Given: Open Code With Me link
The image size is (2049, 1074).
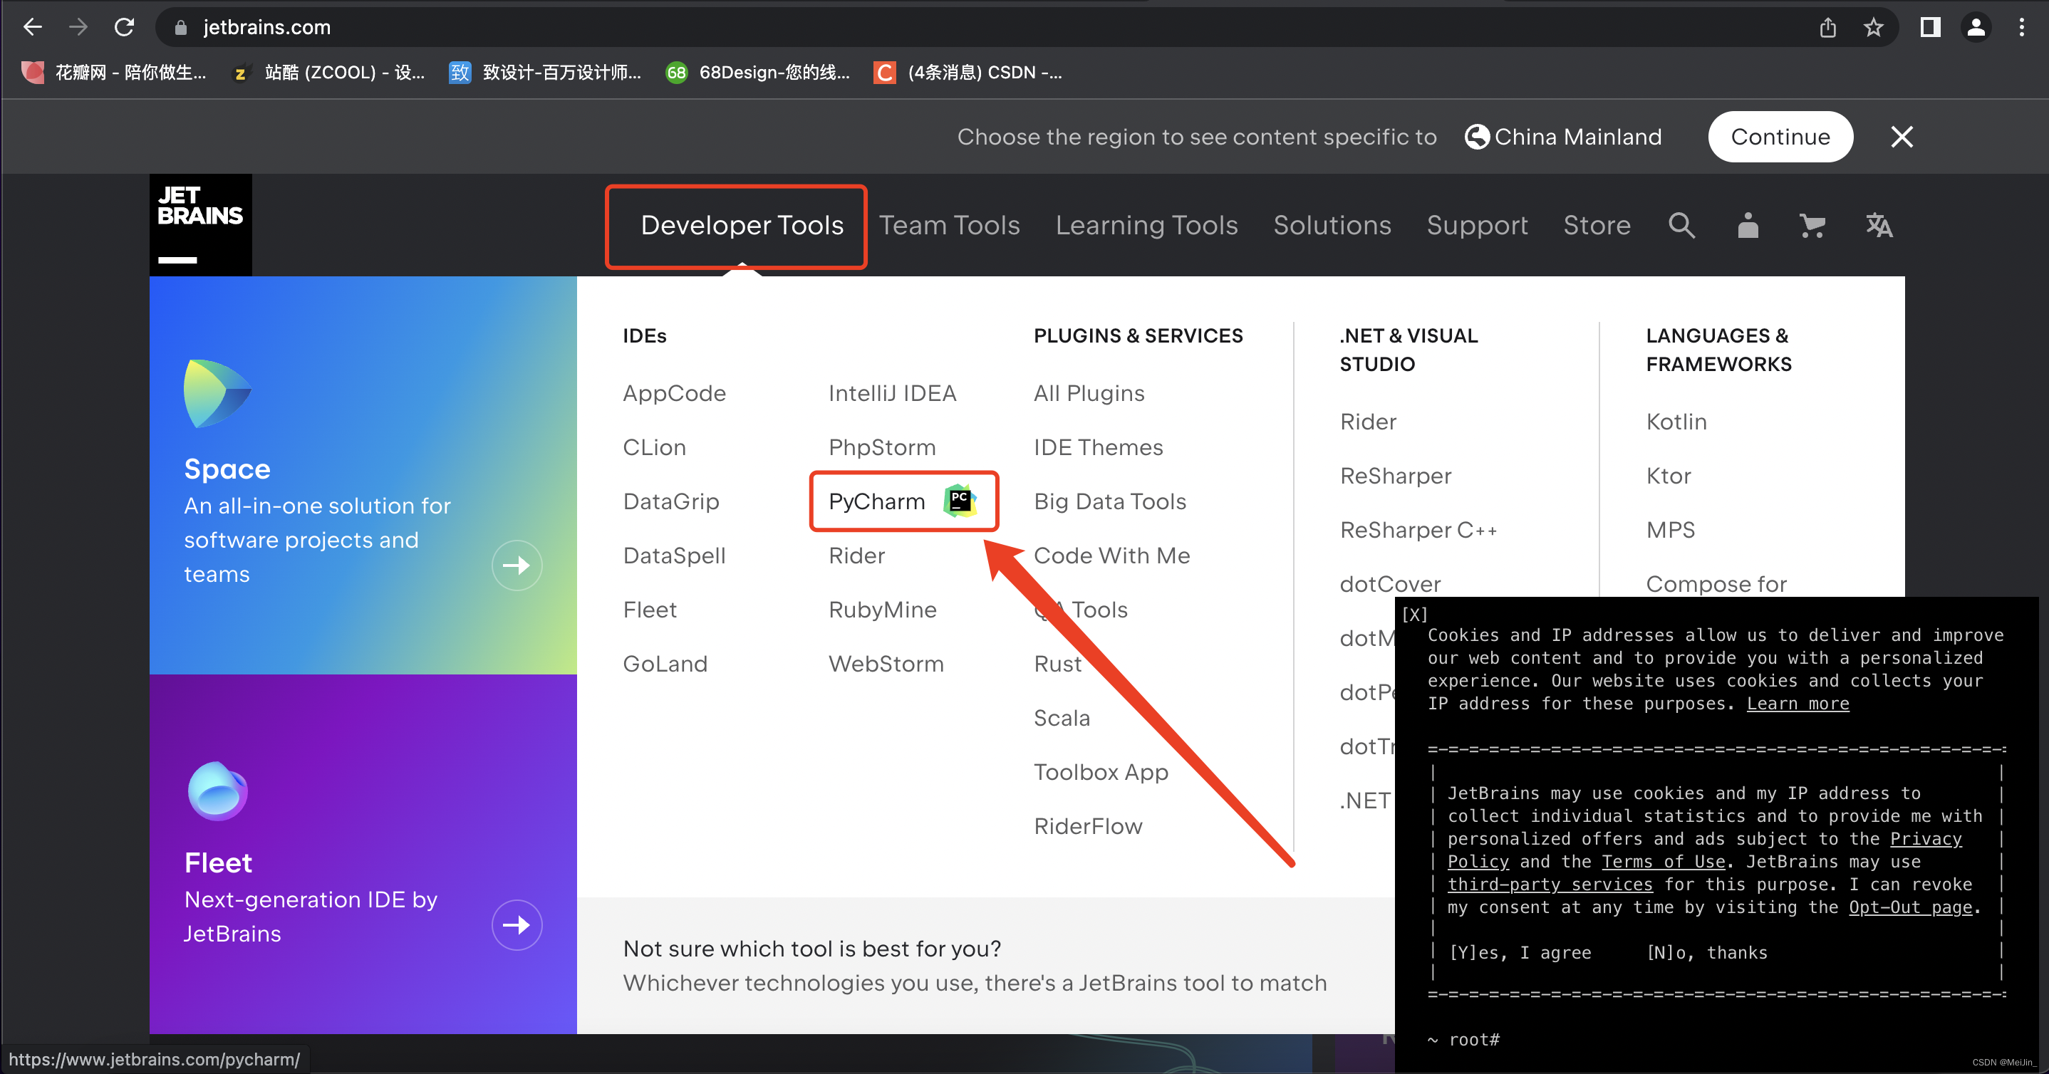Looking at the screenshot, I should click(x=1112, y=555).
